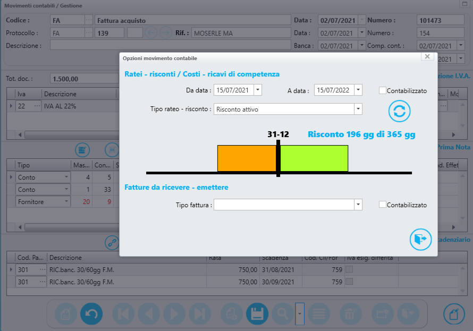Click the Numero field showing 101473
Image resolution: width=473 pixels, height=331 pixels.
[x=441, y=20]
